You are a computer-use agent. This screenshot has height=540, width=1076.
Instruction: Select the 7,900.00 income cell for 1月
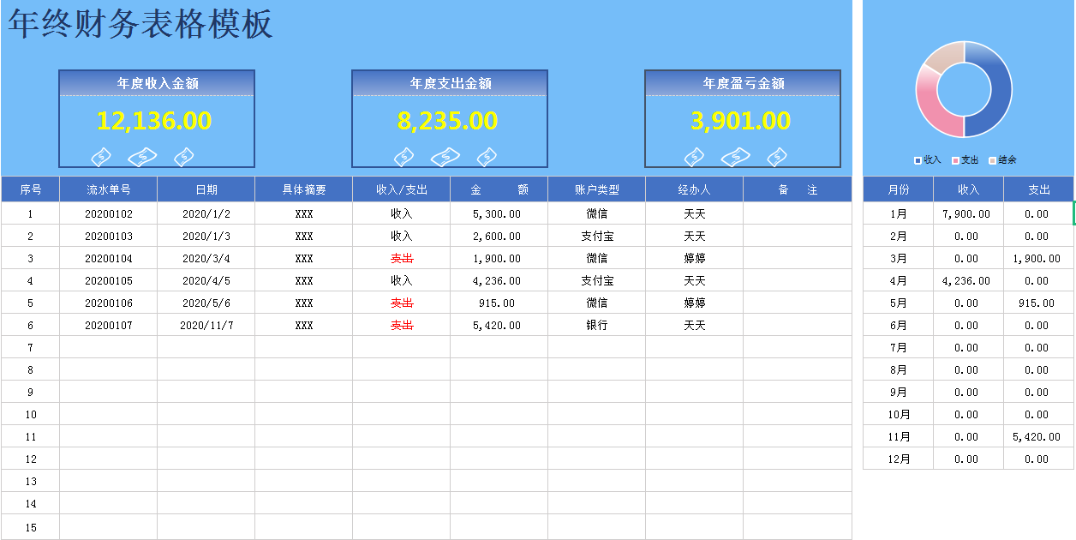point(969,213)
